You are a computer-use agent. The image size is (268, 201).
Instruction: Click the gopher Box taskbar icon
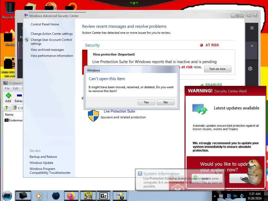(88, 196)
